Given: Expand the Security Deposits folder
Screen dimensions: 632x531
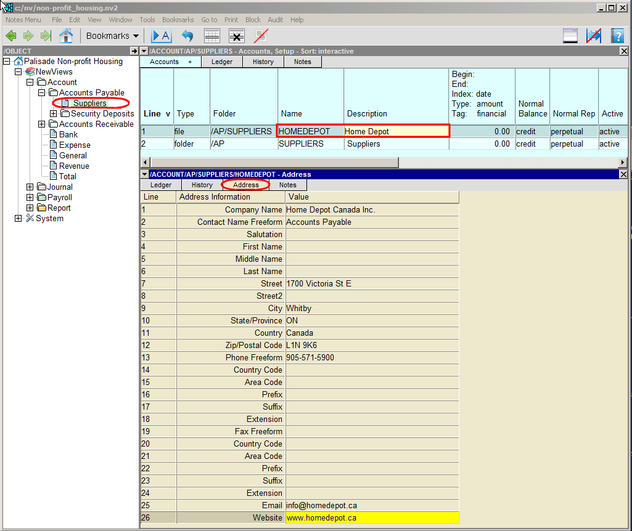Looking at the screenshot, I should pos(54,114).
